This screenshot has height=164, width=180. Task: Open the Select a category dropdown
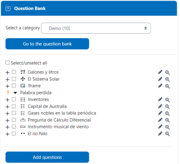click(x=96, y=28)
